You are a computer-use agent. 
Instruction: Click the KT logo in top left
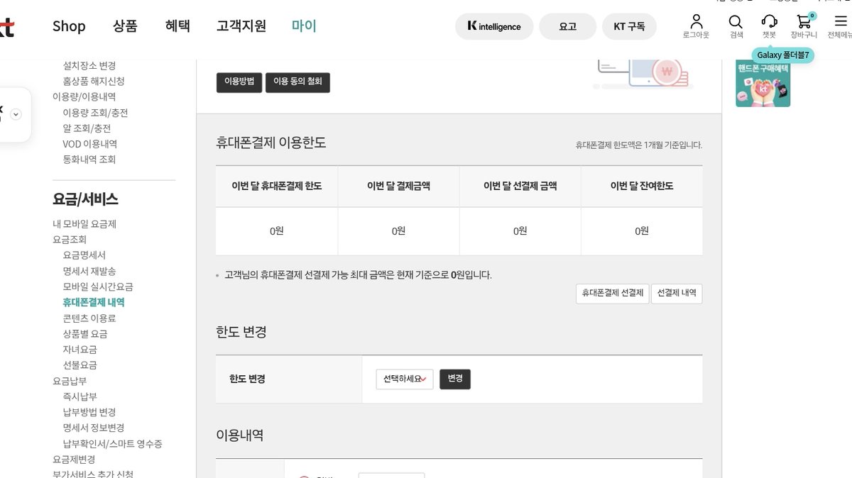pos(7,26)
